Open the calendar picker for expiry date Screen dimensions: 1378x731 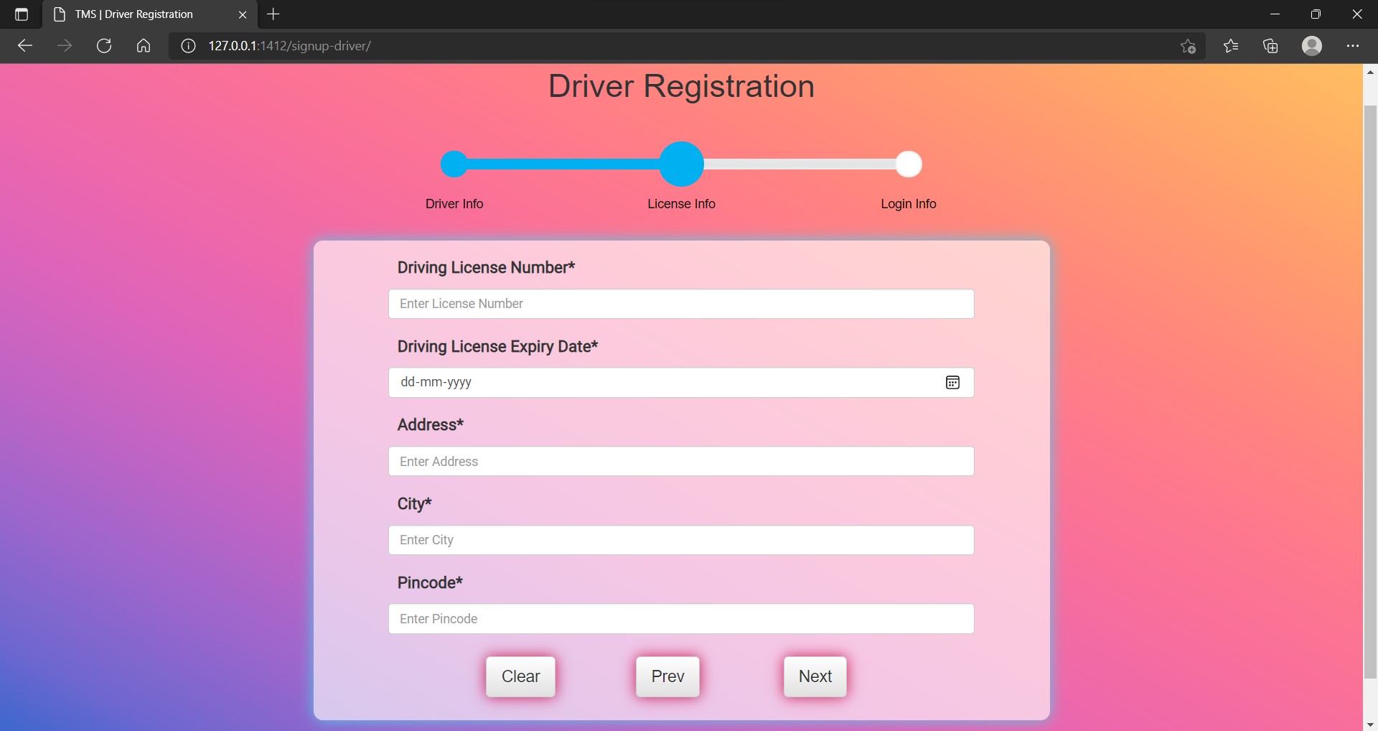952,382
